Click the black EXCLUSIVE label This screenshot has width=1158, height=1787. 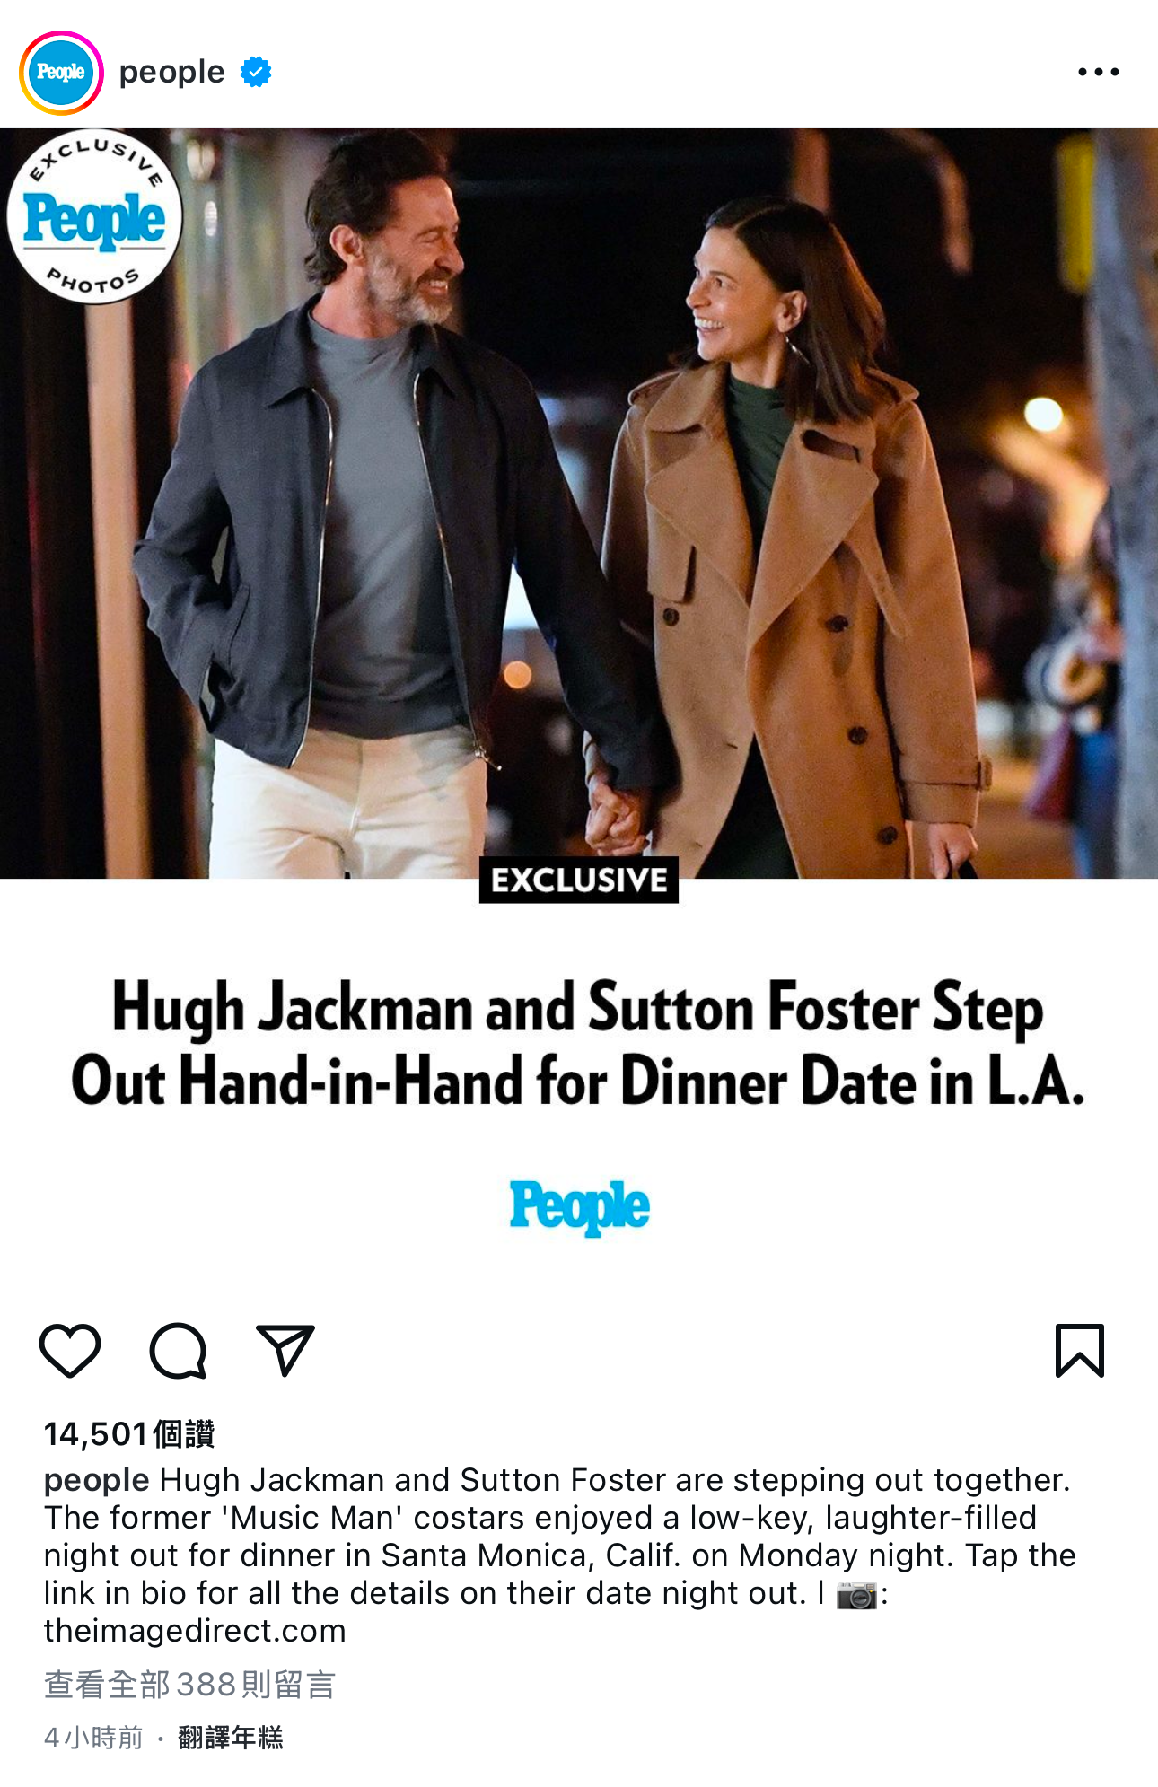(579, 880)
